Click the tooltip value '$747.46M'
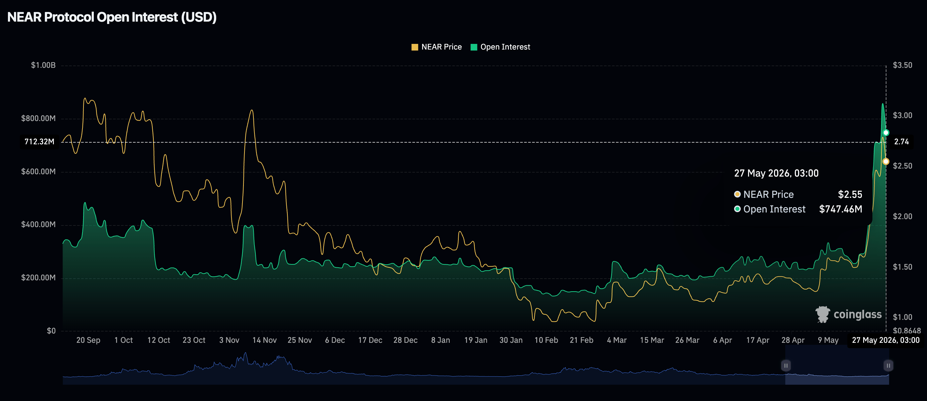927x401 pixels. [841, 209]
